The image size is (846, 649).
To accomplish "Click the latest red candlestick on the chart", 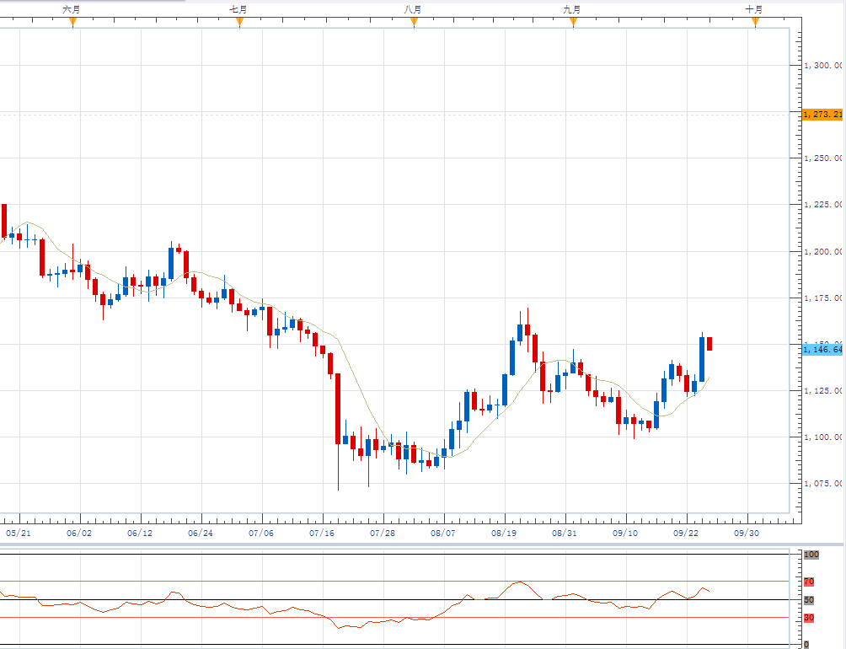I will 709,344.
